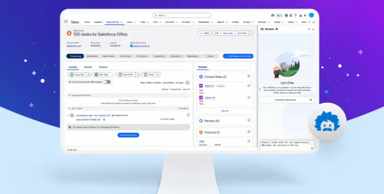Viewport: 384px width, 194px height.
Task: Open the salesforce.com account link
Action: tap(74, 46)
